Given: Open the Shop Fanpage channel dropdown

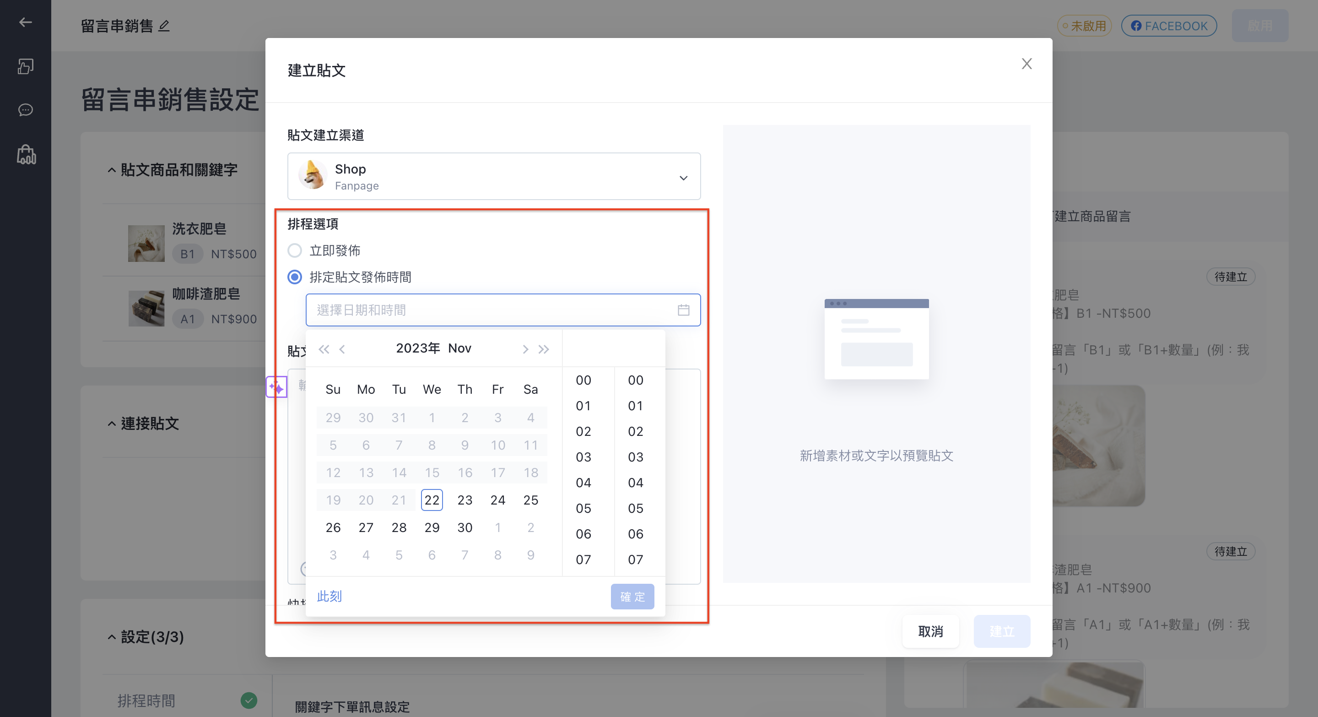Looking at the screenshot, I should [x=494, y=177].
